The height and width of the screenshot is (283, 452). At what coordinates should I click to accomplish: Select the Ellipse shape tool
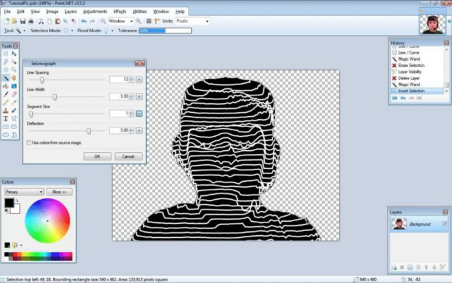click(5, 135)
